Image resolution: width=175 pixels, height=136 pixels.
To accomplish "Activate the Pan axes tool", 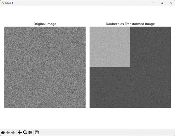I will pyautogui.click(x=20, y=133).
